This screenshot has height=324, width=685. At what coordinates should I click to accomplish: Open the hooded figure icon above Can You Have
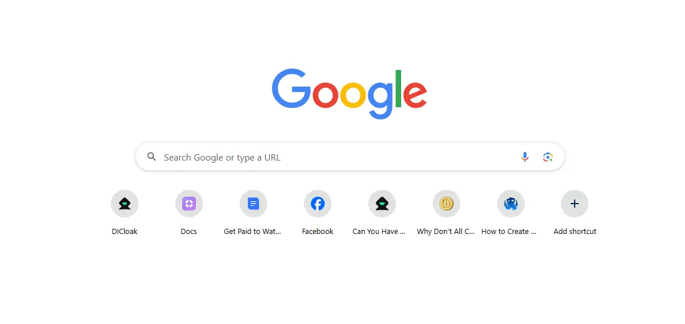pos(382,204)
